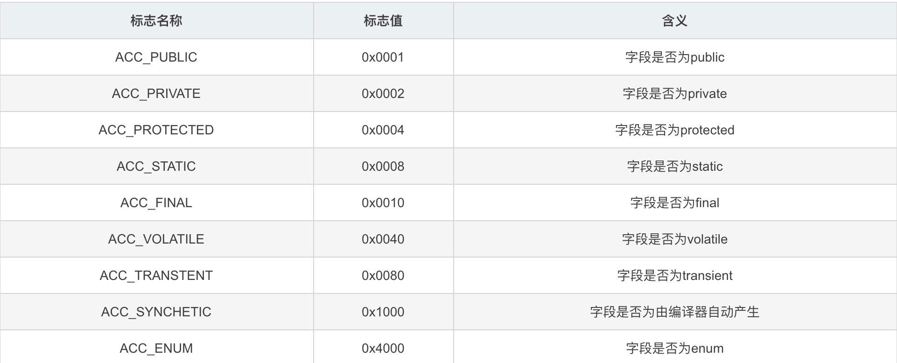This screenshot has width=897, height=363.
Task: Click the 标志名称 column header
Action: (x=156, y=21)
